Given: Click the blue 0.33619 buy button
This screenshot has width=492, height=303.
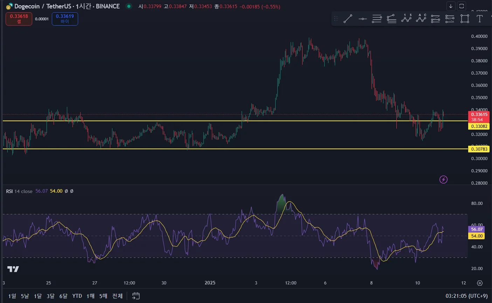Looking at the screenshot, I should 65,19.
